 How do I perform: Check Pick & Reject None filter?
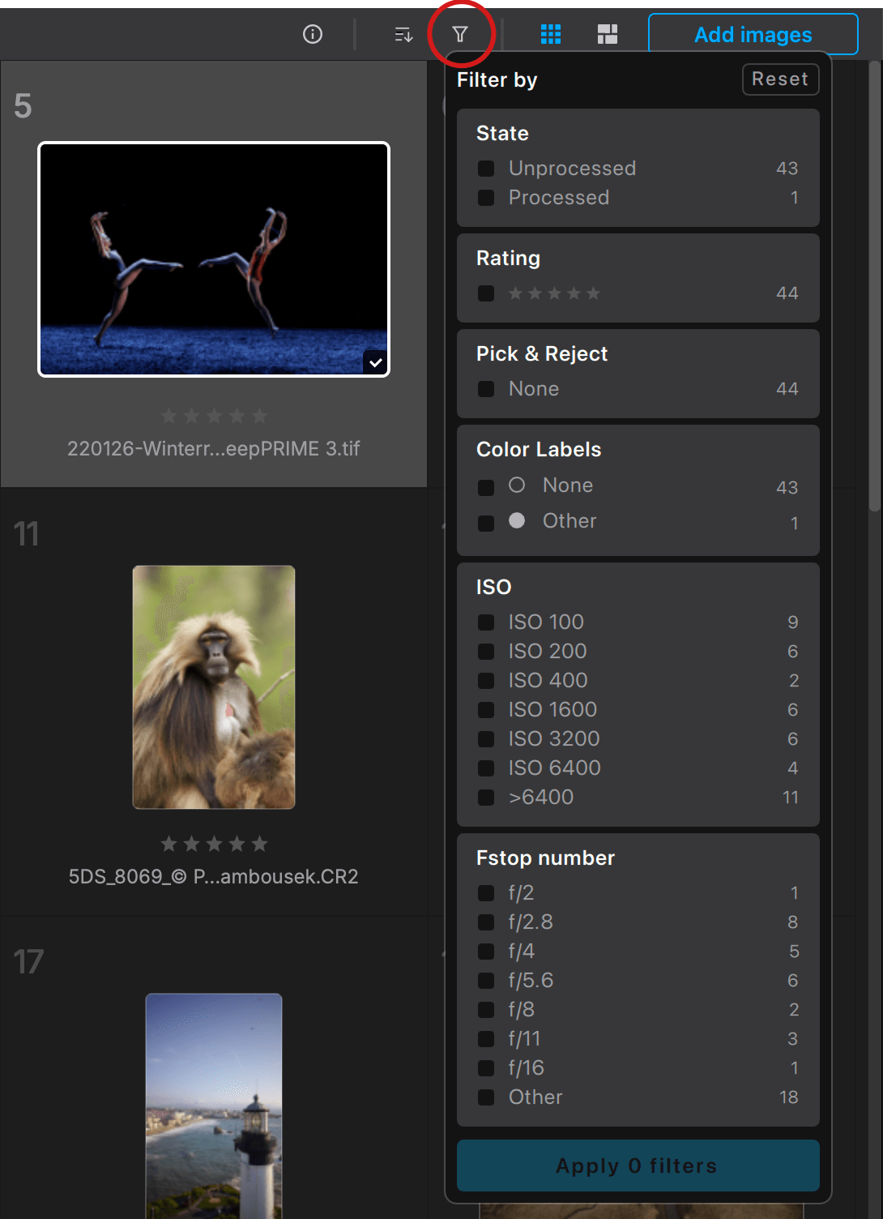point(486,389)
